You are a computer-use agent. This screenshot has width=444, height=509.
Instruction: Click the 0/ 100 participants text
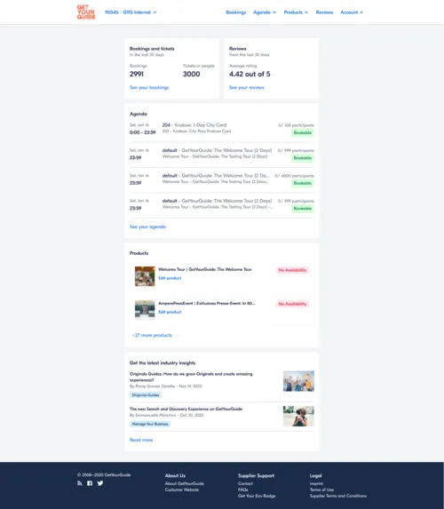tap(297, 125)
